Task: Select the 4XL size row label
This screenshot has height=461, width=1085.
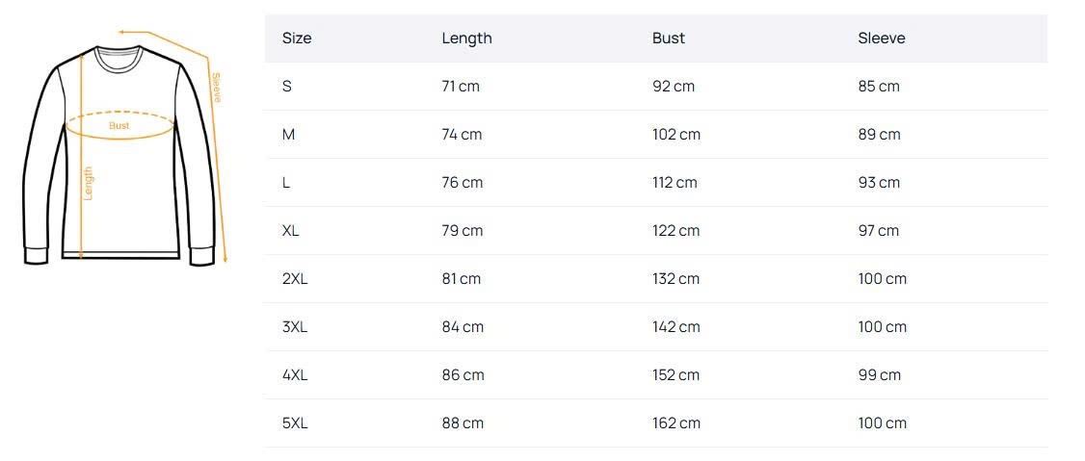Action: [294, 375]
